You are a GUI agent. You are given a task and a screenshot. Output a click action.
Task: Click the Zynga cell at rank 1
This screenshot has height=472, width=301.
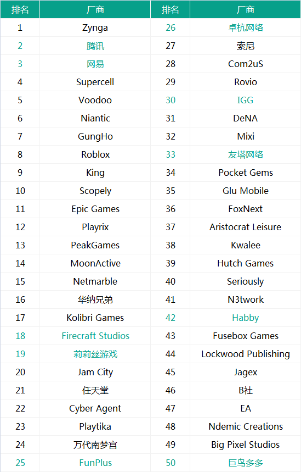pyautogui.click(x=95, y=27)
